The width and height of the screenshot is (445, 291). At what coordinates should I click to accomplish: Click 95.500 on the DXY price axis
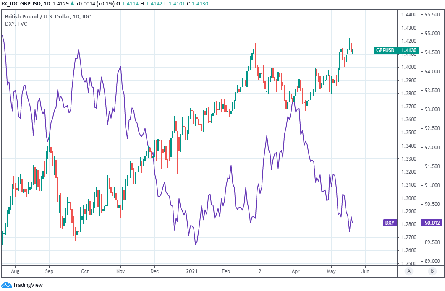pyautogui.click(x=432, y=15)
